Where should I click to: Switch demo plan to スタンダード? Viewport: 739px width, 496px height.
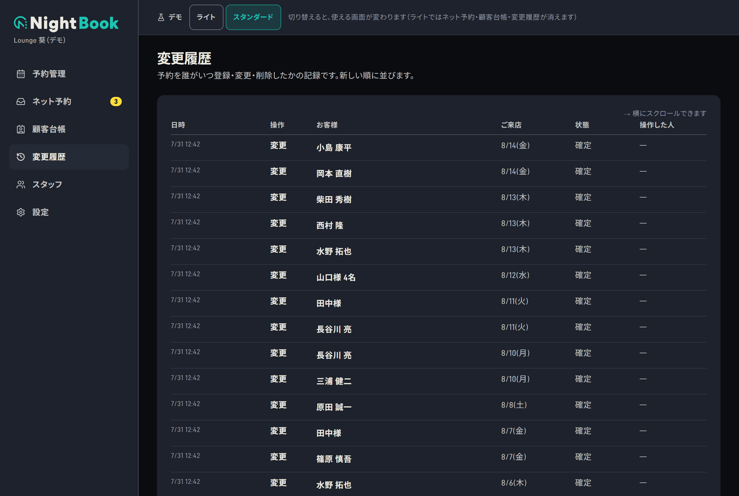253,17
